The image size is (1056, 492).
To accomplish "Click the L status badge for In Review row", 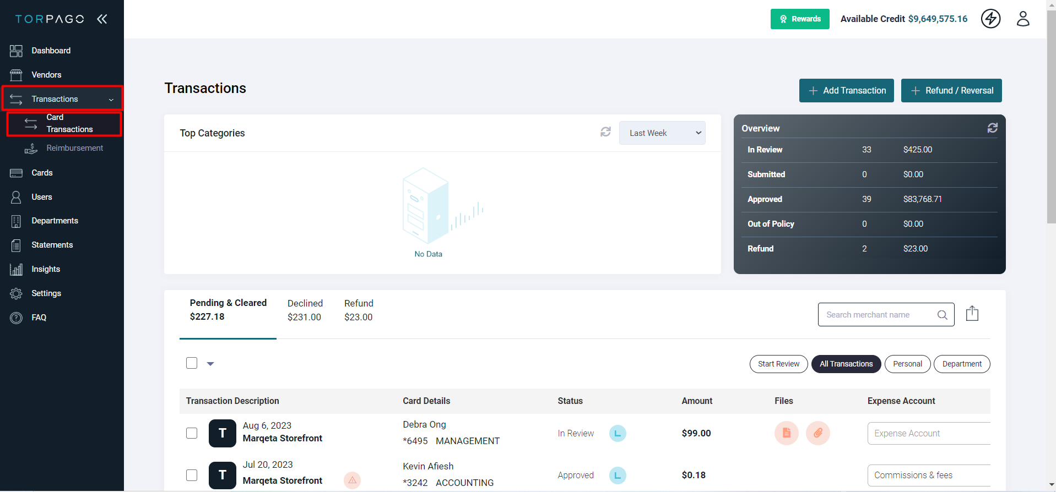I will tap(618, 434).
